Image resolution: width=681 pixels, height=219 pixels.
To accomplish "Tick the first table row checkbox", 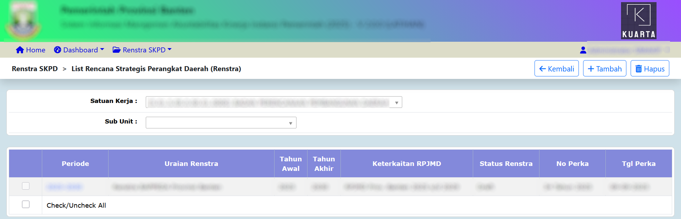I will click(x=26, y=186).
